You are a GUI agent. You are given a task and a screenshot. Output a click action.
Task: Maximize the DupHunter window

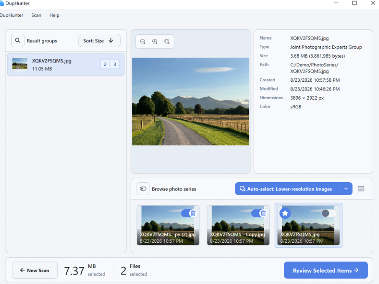click(354, 3)
